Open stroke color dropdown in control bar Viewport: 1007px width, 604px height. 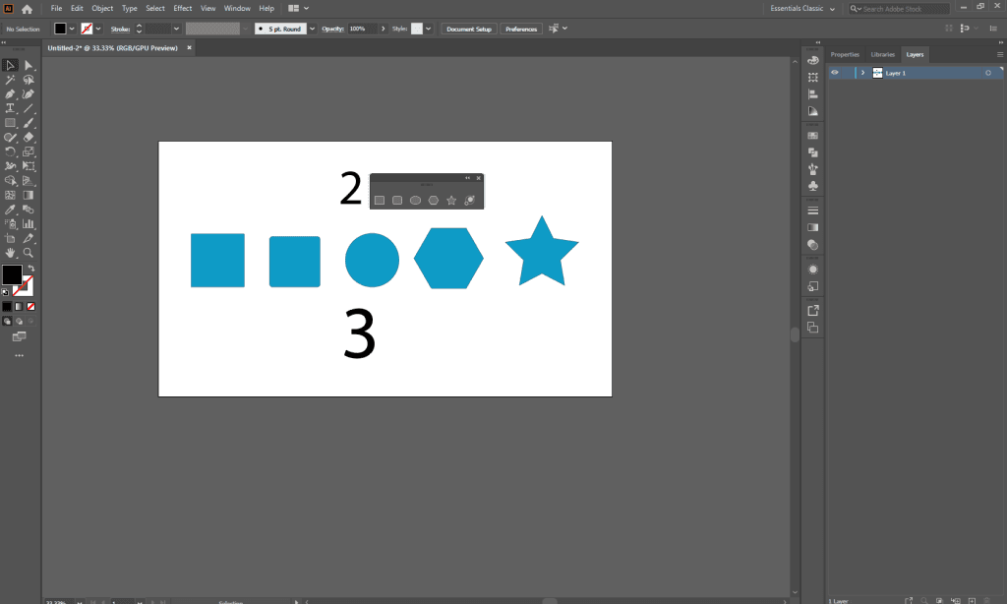pyautogui.click(x=98, y=29)
